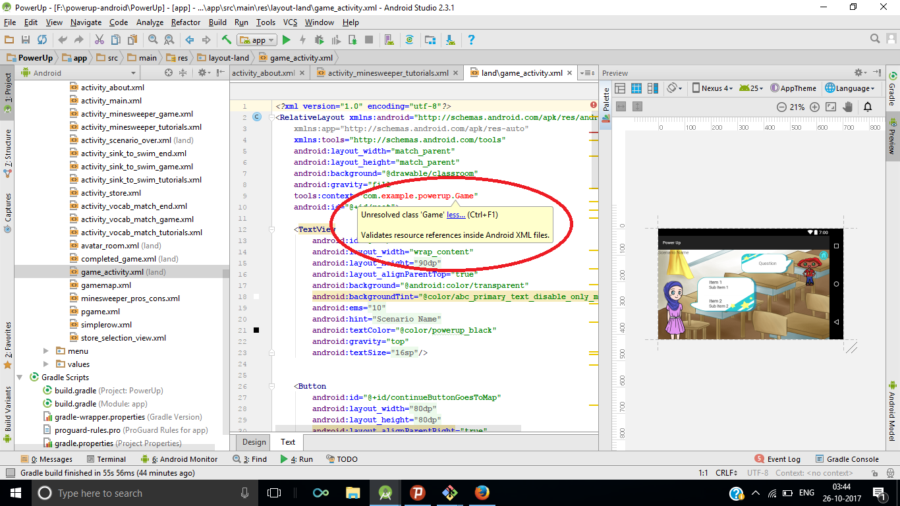Toggle the Palette side panel
The image size is (900, 506).
pyautogui.click(x=606, y=104)
